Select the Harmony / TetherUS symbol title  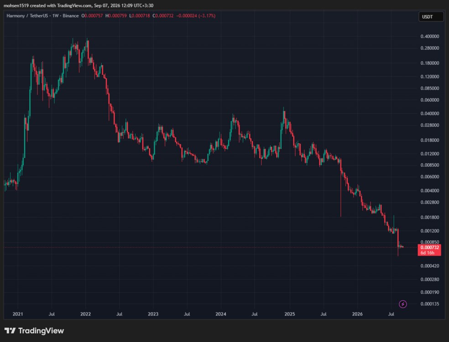27,16
